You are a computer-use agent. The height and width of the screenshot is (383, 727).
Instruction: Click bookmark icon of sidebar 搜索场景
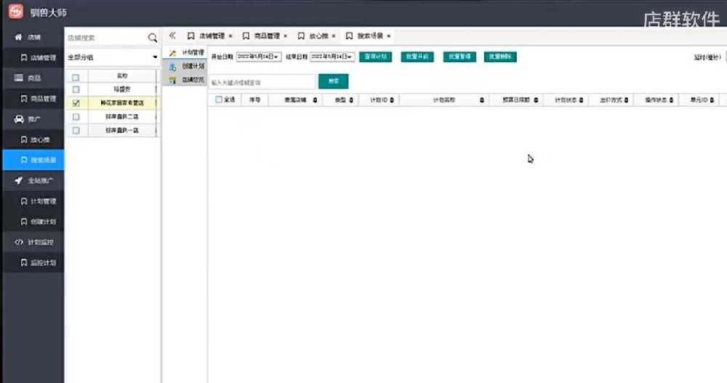[24, 160]
